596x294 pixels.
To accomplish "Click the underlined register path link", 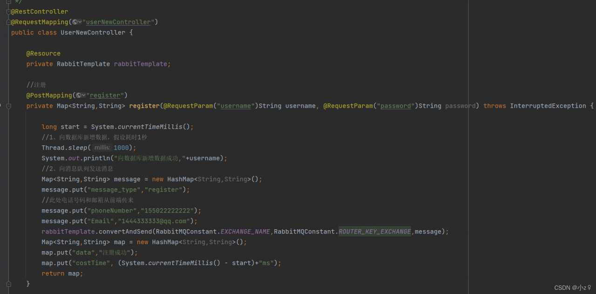I will pos(105,95).
